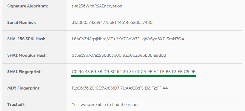Screen dimensions: 245x111
Task: Click the Trusted? label
Action: coord(16,104)
